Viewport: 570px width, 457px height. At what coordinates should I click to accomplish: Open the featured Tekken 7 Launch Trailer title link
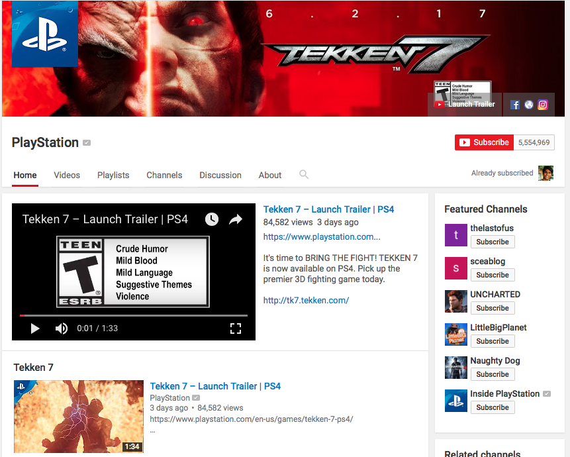click(328, 209)
